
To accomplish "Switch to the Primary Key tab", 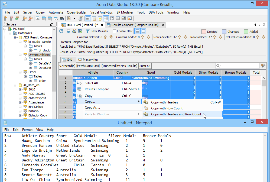I will 88,60.
